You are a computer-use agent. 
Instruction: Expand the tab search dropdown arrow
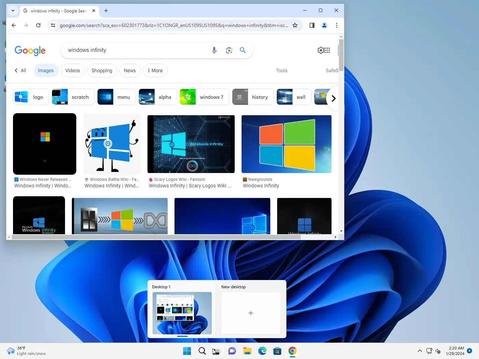tap(13, 11)
